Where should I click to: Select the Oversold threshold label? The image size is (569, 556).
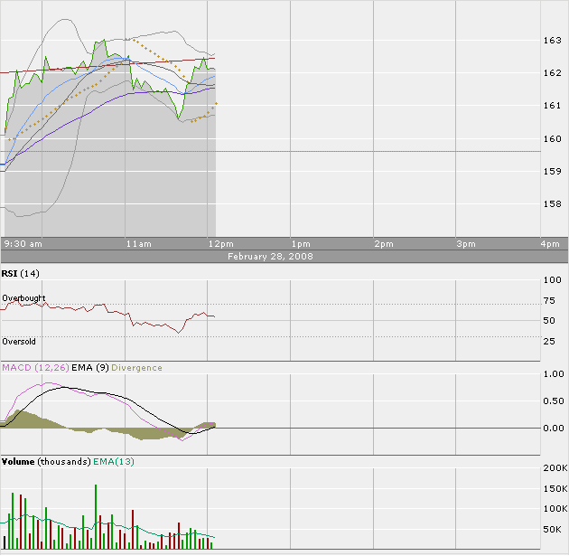click(19, 342)
